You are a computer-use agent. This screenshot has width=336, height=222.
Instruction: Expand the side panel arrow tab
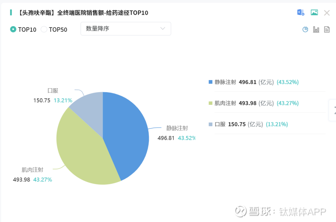pos(333,110)
